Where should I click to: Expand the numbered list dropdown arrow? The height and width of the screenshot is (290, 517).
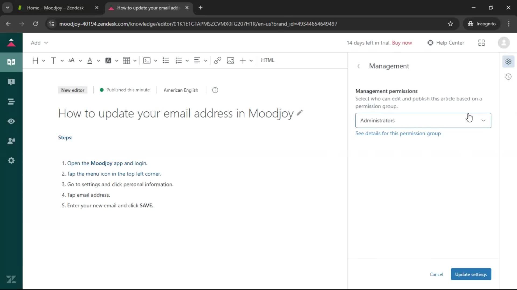[187, 61]
